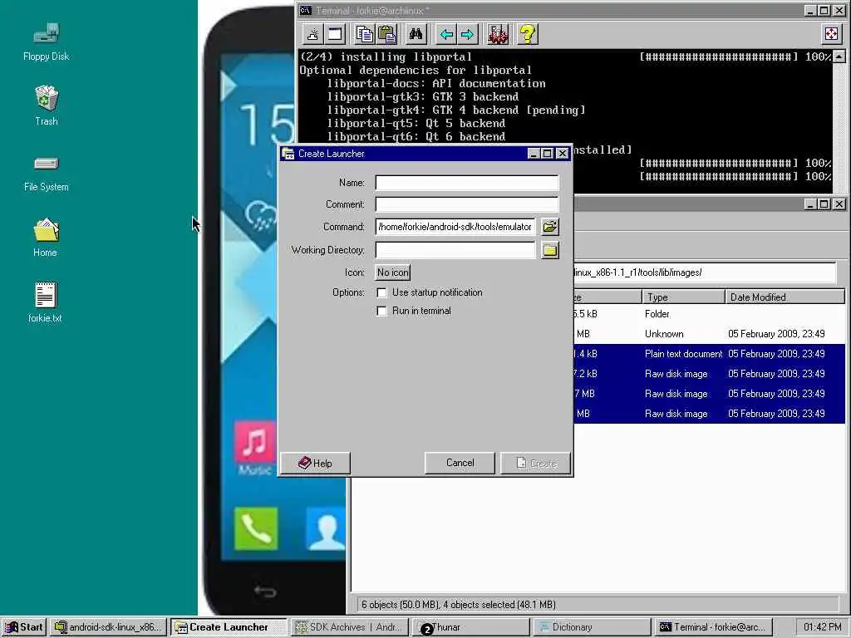
Task: Sort by Date Modified column header
Action: (785, 297)
